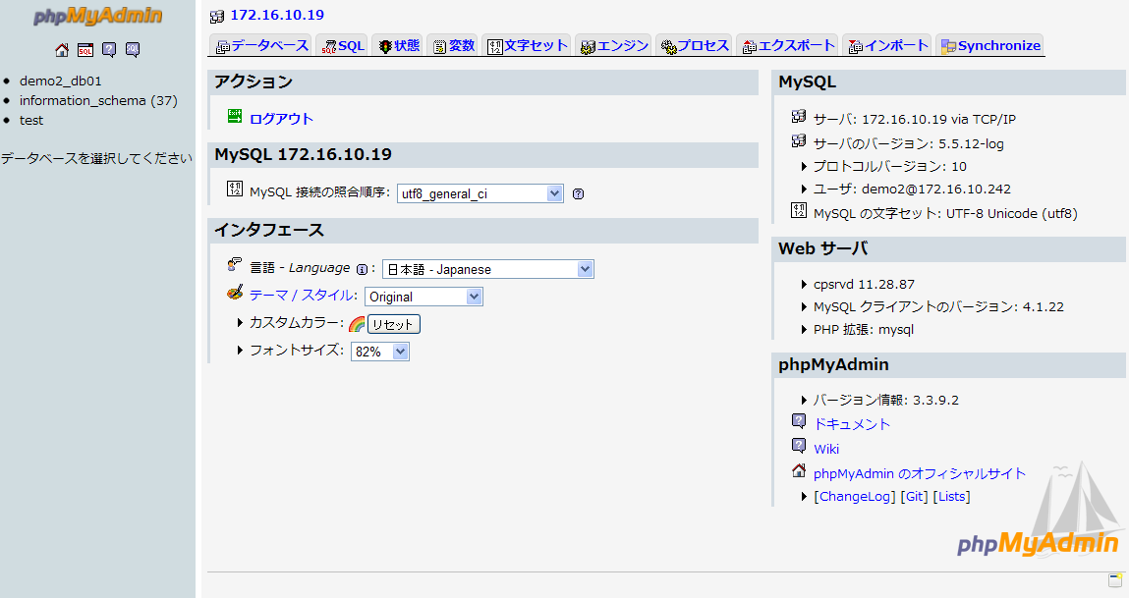Open the font size dropdown showing 82%

(x=379, y=352)
